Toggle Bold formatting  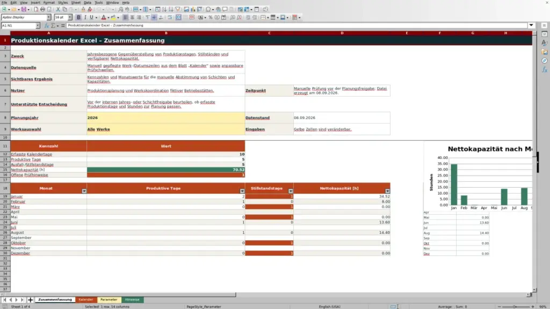tap(78, 18)
